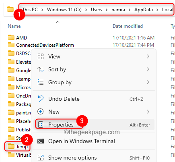Expand the New submenu chevron

(x=148, y=112)
